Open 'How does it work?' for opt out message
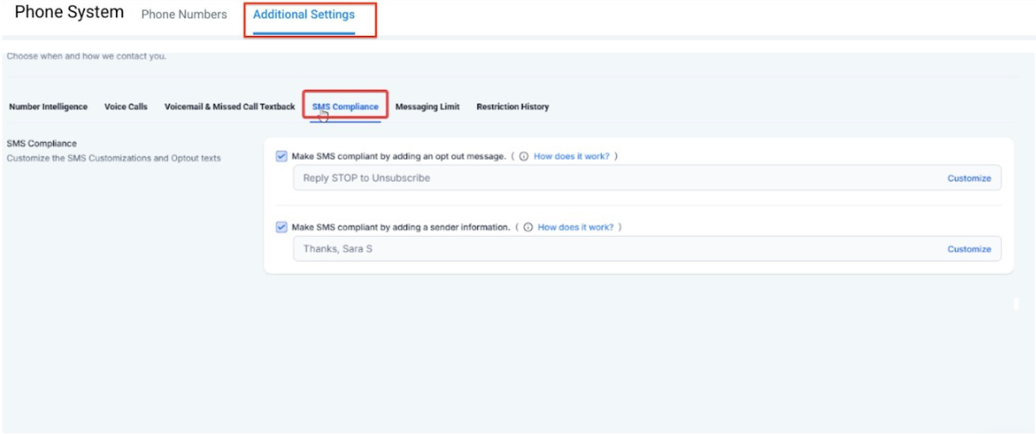 [x=571, y=157]
